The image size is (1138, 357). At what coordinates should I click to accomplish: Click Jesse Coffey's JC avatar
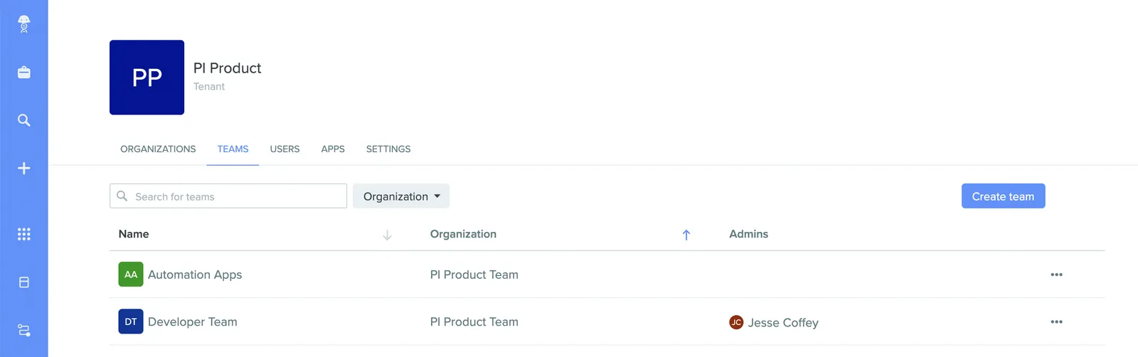click(x=736, y=322)
